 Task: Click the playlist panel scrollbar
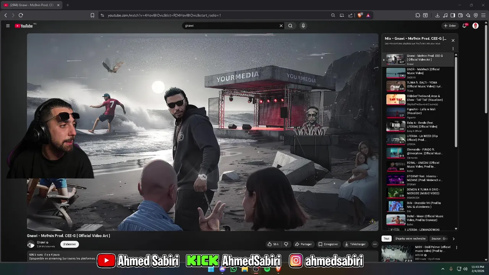(456, 101)
